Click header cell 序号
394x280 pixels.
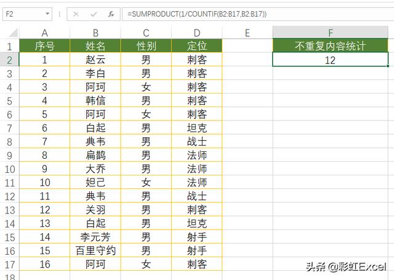pos(45,46)
